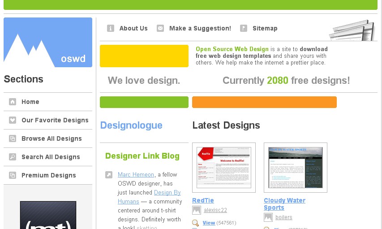The height and width of the screenshot is (229, 382).
Task: Open the About Us page
Action: [133, 28]
